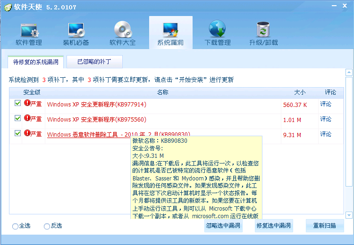
Task: Click the 大小:9.31 M tooltip line
Action: (148, 156)
